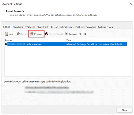Click Set as Default
Image resolution: width=134 pixels, height=115 pixels.
tap(54, 34)
